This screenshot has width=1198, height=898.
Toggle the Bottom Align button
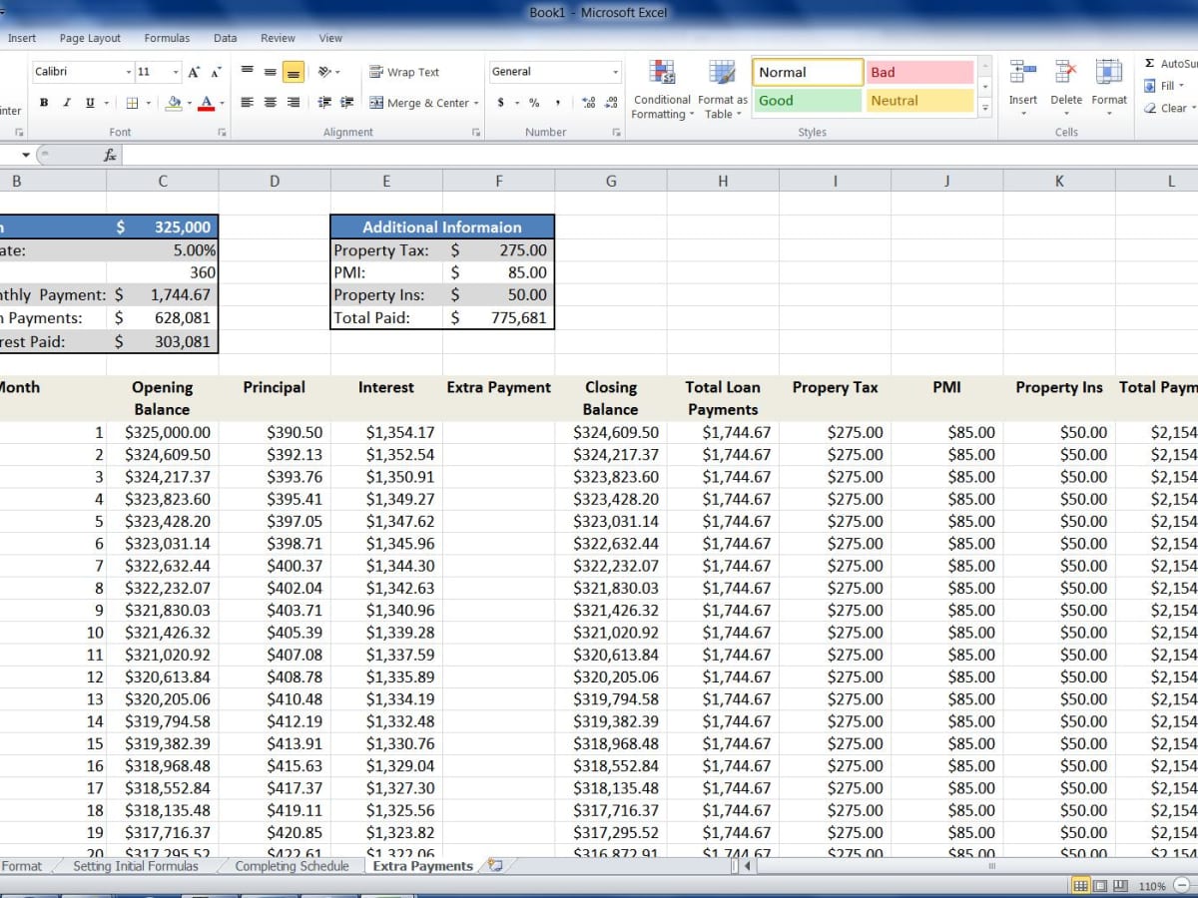[x=293, y=72]
